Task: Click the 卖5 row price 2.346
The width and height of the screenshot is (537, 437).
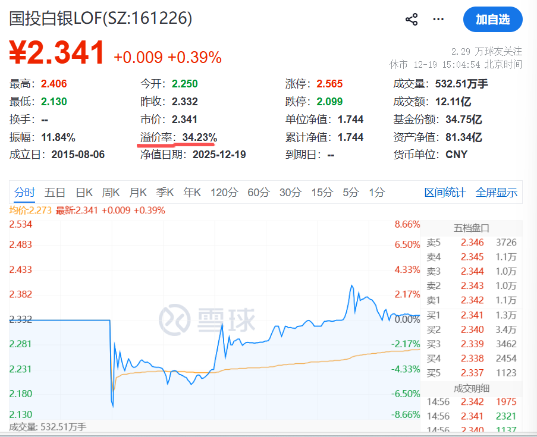Action: 472,243
